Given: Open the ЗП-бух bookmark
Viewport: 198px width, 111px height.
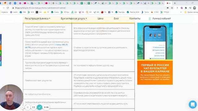Looking at the screenshot, I should (65, 12).
